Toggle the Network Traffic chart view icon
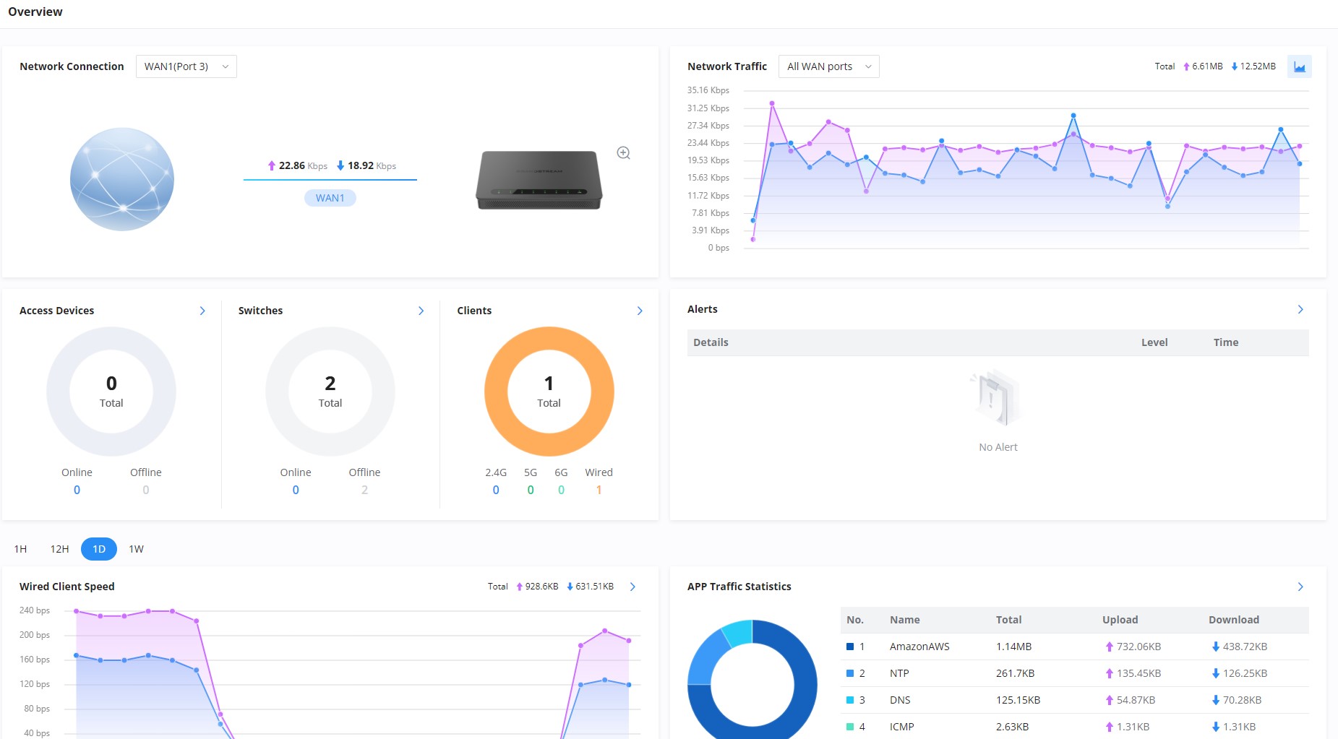The height and width of the screenshot is (739, 1338). coord(1299,66)
